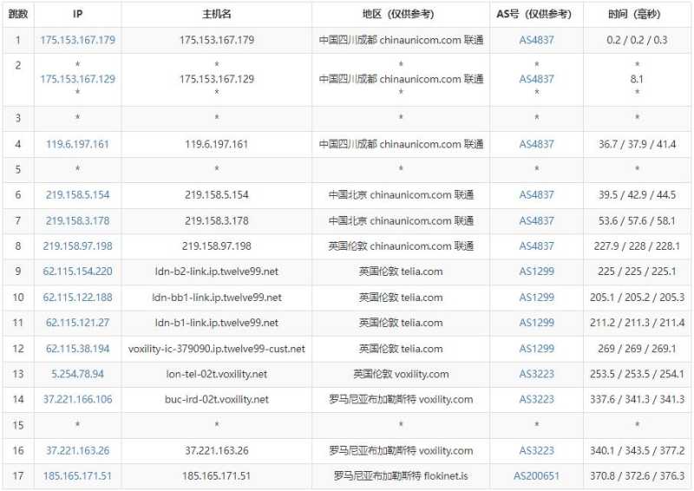
Task: Click region 英国伦敦 chinaunicom.com 联通
Action: coord(401,245)
